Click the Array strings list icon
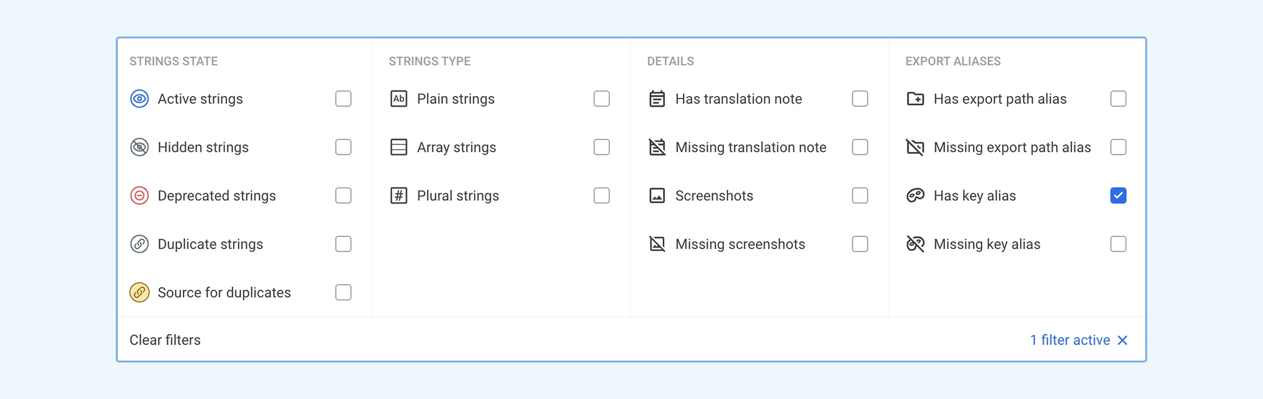This screenshot has height=399, width=1263. [398, 147]
